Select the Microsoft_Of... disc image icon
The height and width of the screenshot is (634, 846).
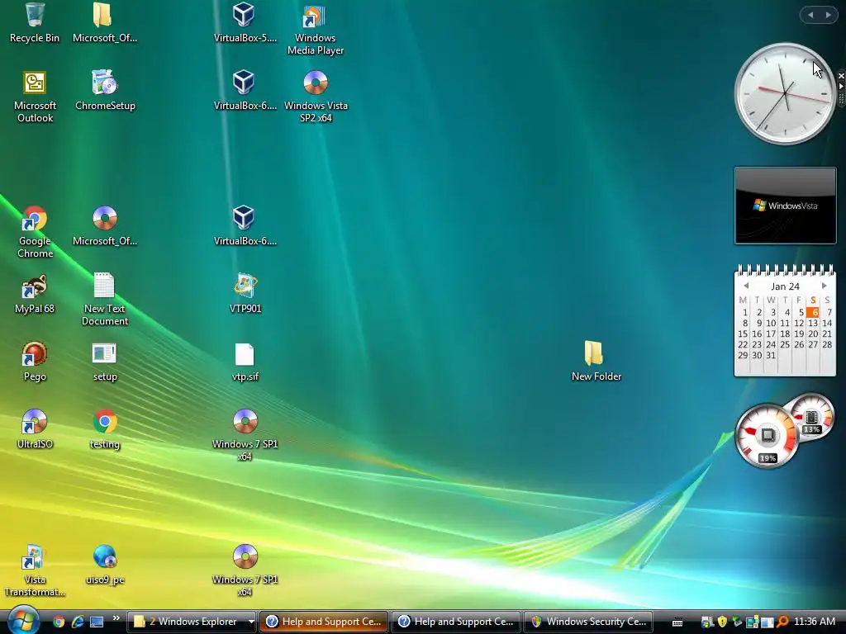pyautogui.click(x=105, y=226)
